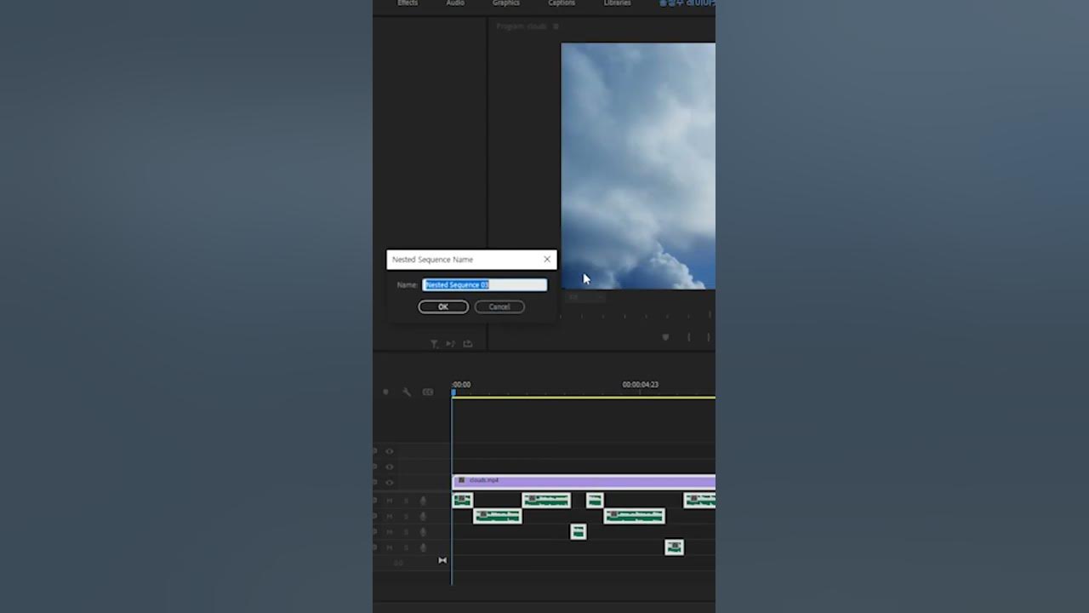
Task: Select the second clip on audio track two
Action: point(634,516)
